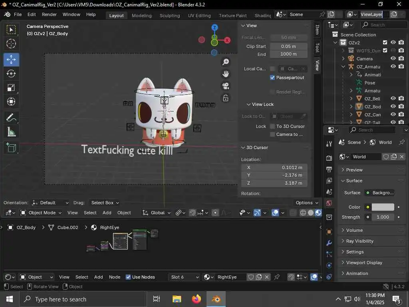Switch to wireframe viewport shading

click(303, 213)
